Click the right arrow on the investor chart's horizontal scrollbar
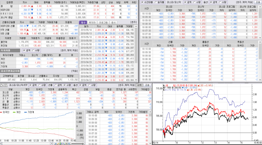Screen dimensions: 262x145 (51, 144)
